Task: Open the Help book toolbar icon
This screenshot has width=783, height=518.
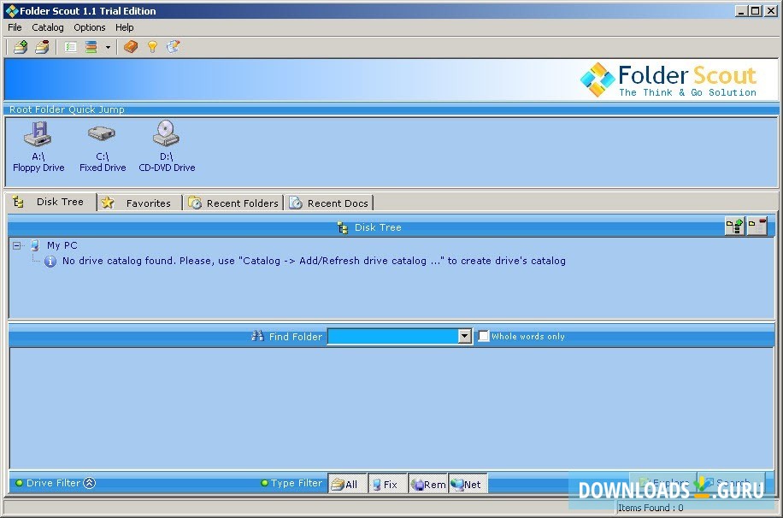Action: tap(131, 47)
